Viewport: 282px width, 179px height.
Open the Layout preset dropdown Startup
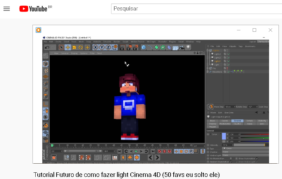(x=263, y=42)
